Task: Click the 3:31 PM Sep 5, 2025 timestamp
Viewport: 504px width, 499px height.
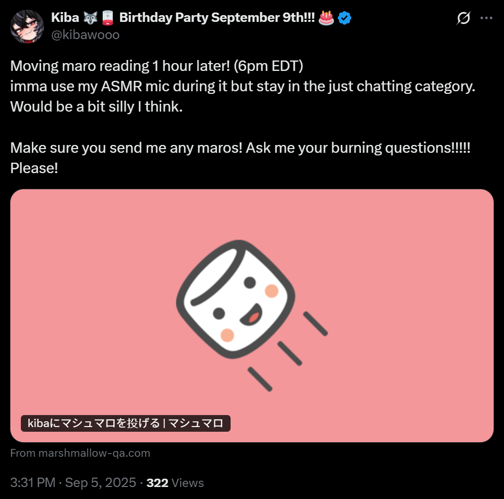Action: [73, 483]
